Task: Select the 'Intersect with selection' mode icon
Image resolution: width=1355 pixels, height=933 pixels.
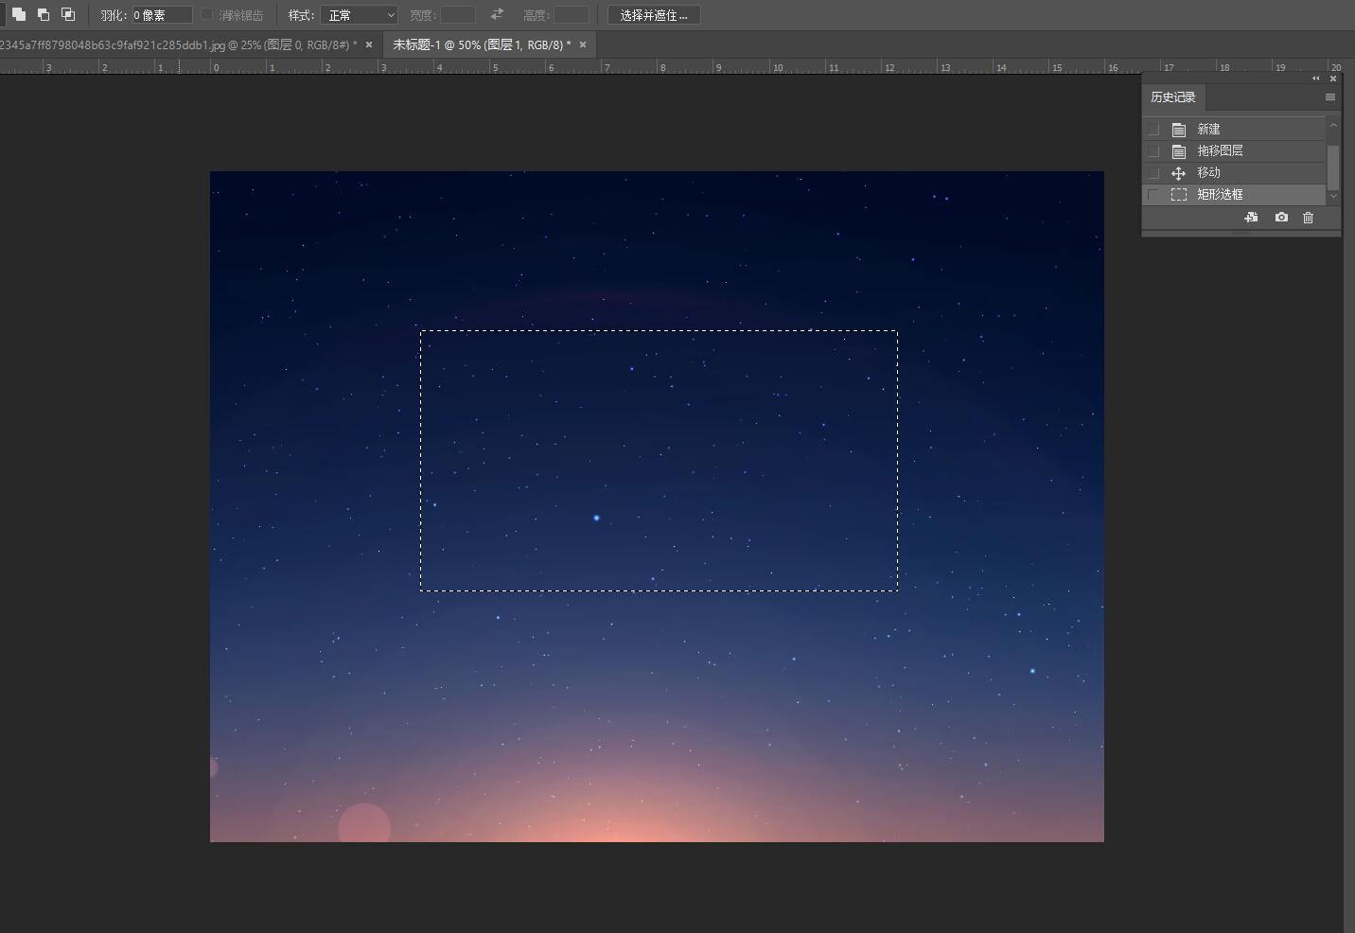Action: 68,14
